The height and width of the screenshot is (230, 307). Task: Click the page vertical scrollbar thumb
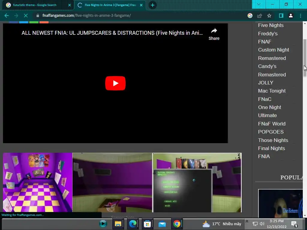(305, 58)
